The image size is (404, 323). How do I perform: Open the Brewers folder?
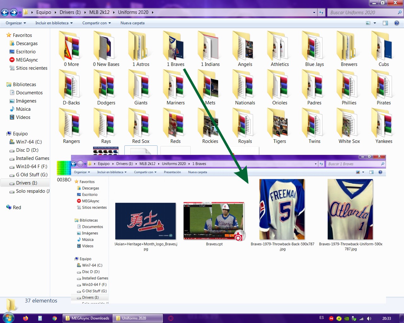[x=349, y=48]
